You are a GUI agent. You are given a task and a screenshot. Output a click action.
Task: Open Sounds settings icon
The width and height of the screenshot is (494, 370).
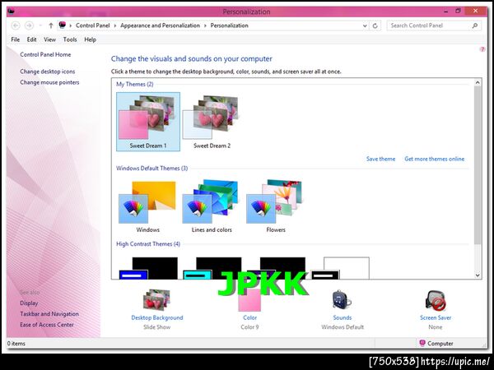point(342,300)
